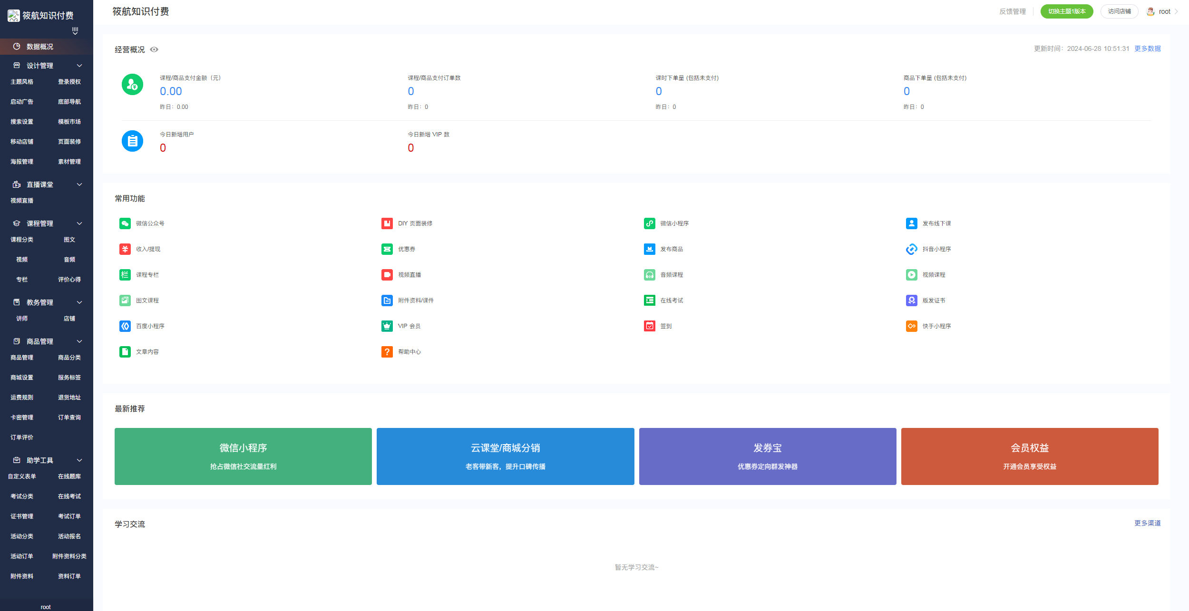Click the 快手小程序 orange icon
This screenshot has height=611, width=1189.
(911, 326)
